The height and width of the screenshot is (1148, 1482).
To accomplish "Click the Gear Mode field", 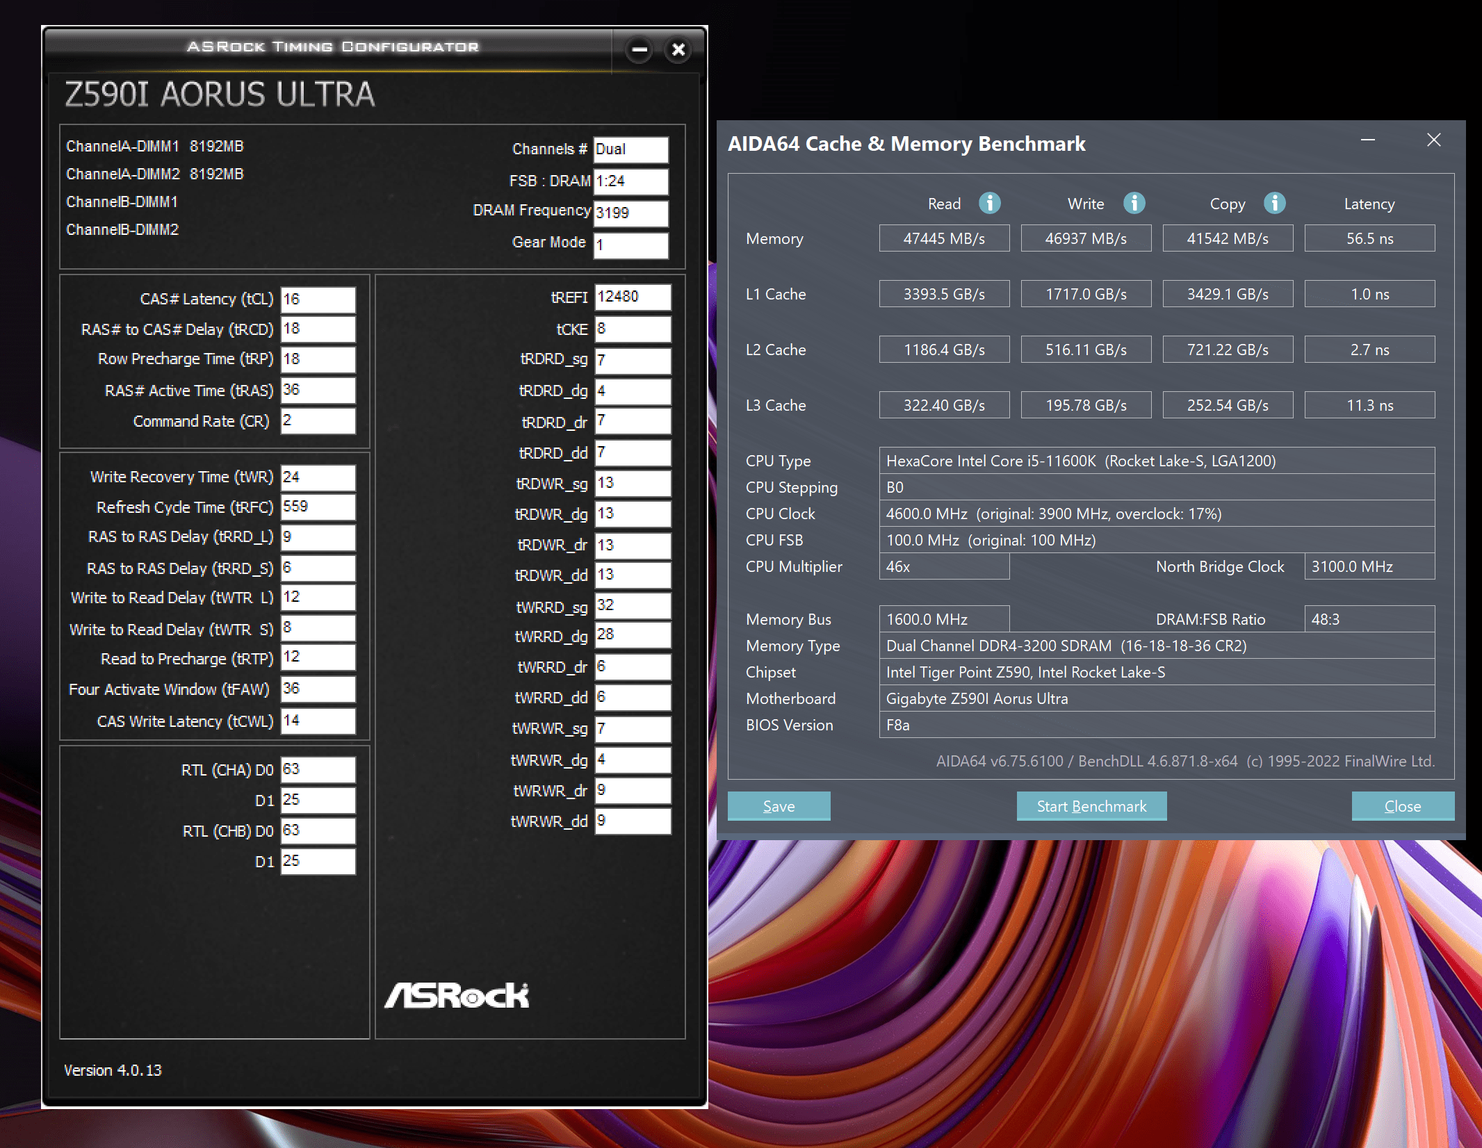I will click(x=630, y=245).
